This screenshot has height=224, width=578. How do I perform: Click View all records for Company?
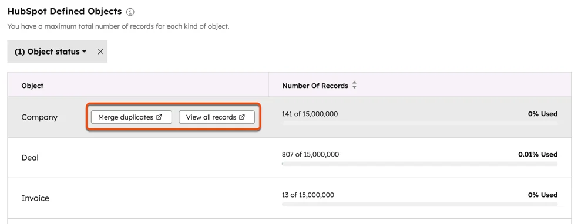(217, 117)
